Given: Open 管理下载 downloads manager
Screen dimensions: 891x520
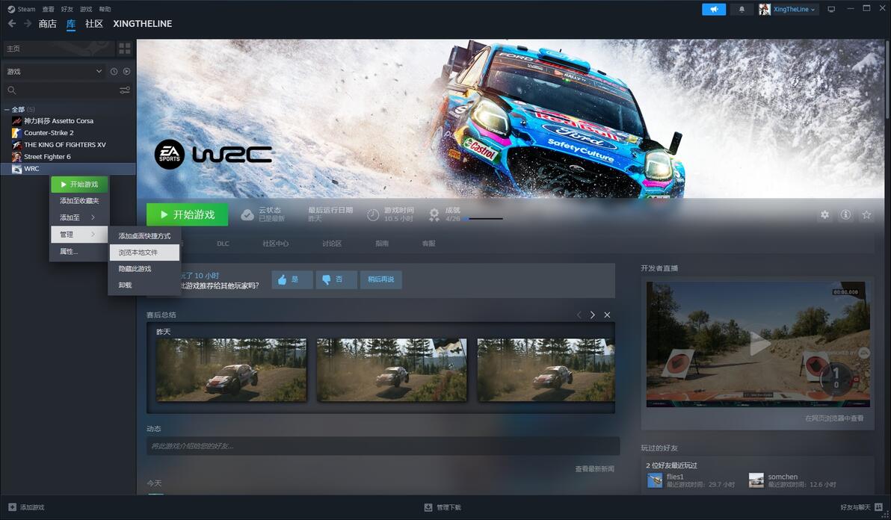Looking at the screenshot, I should (443, 507).
